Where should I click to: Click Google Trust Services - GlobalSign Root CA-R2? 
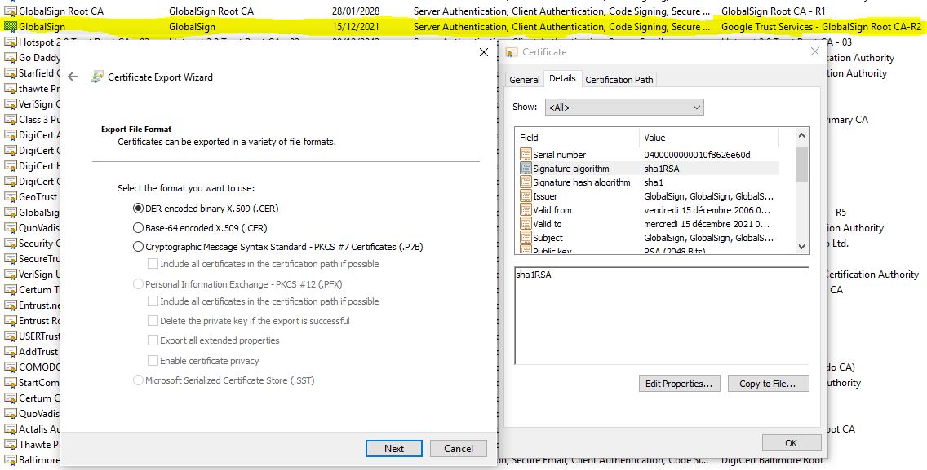point(821,27)
